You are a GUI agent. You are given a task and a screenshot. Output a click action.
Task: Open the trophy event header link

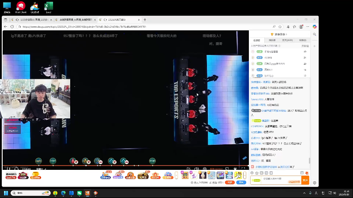point(279,34)
